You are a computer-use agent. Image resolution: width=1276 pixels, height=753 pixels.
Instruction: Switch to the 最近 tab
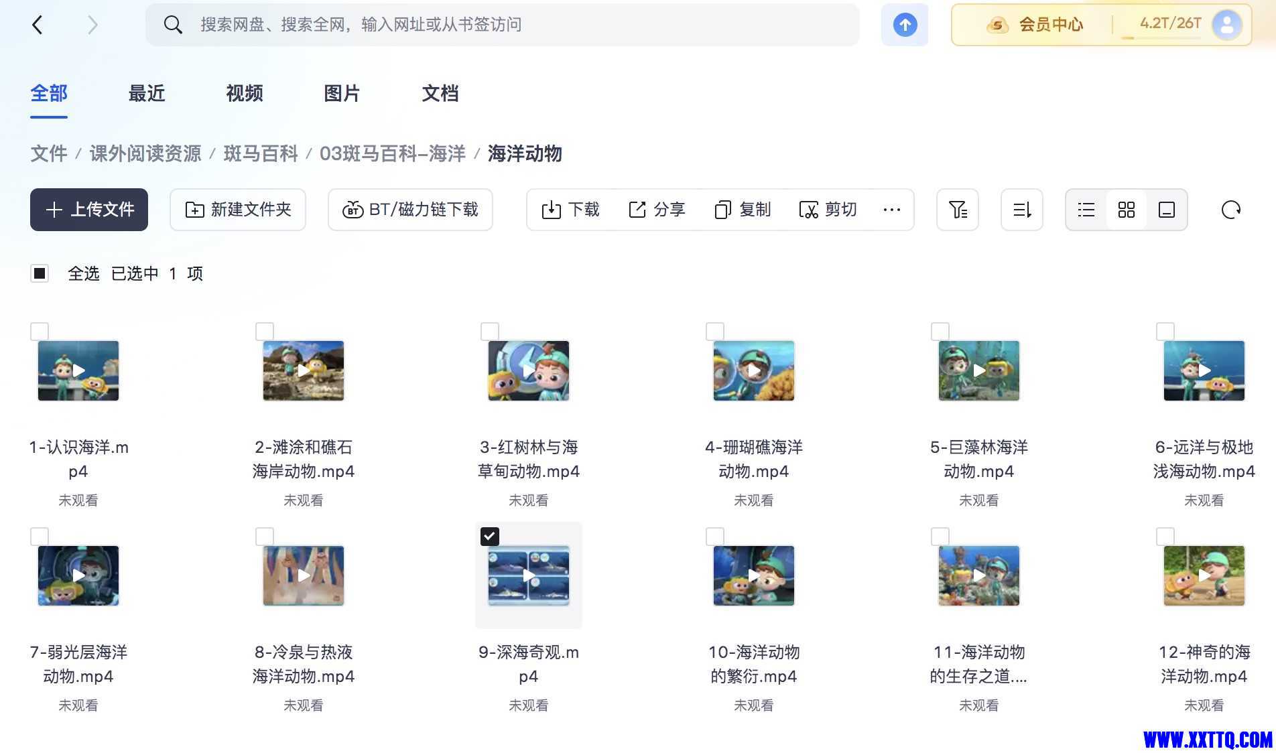[147, 94]
